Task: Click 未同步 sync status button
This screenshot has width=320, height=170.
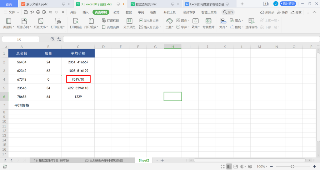Action: click(267, 12)
